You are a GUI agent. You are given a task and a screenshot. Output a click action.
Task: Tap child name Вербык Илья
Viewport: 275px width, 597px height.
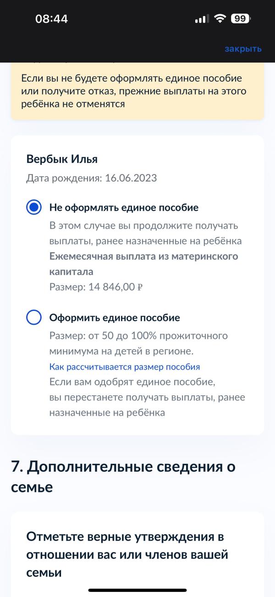pos(62,159)
